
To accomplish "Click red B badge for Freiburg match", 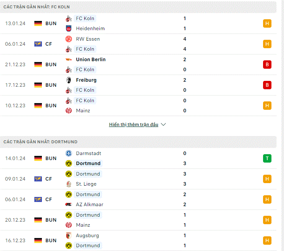I will click(267, 85).
